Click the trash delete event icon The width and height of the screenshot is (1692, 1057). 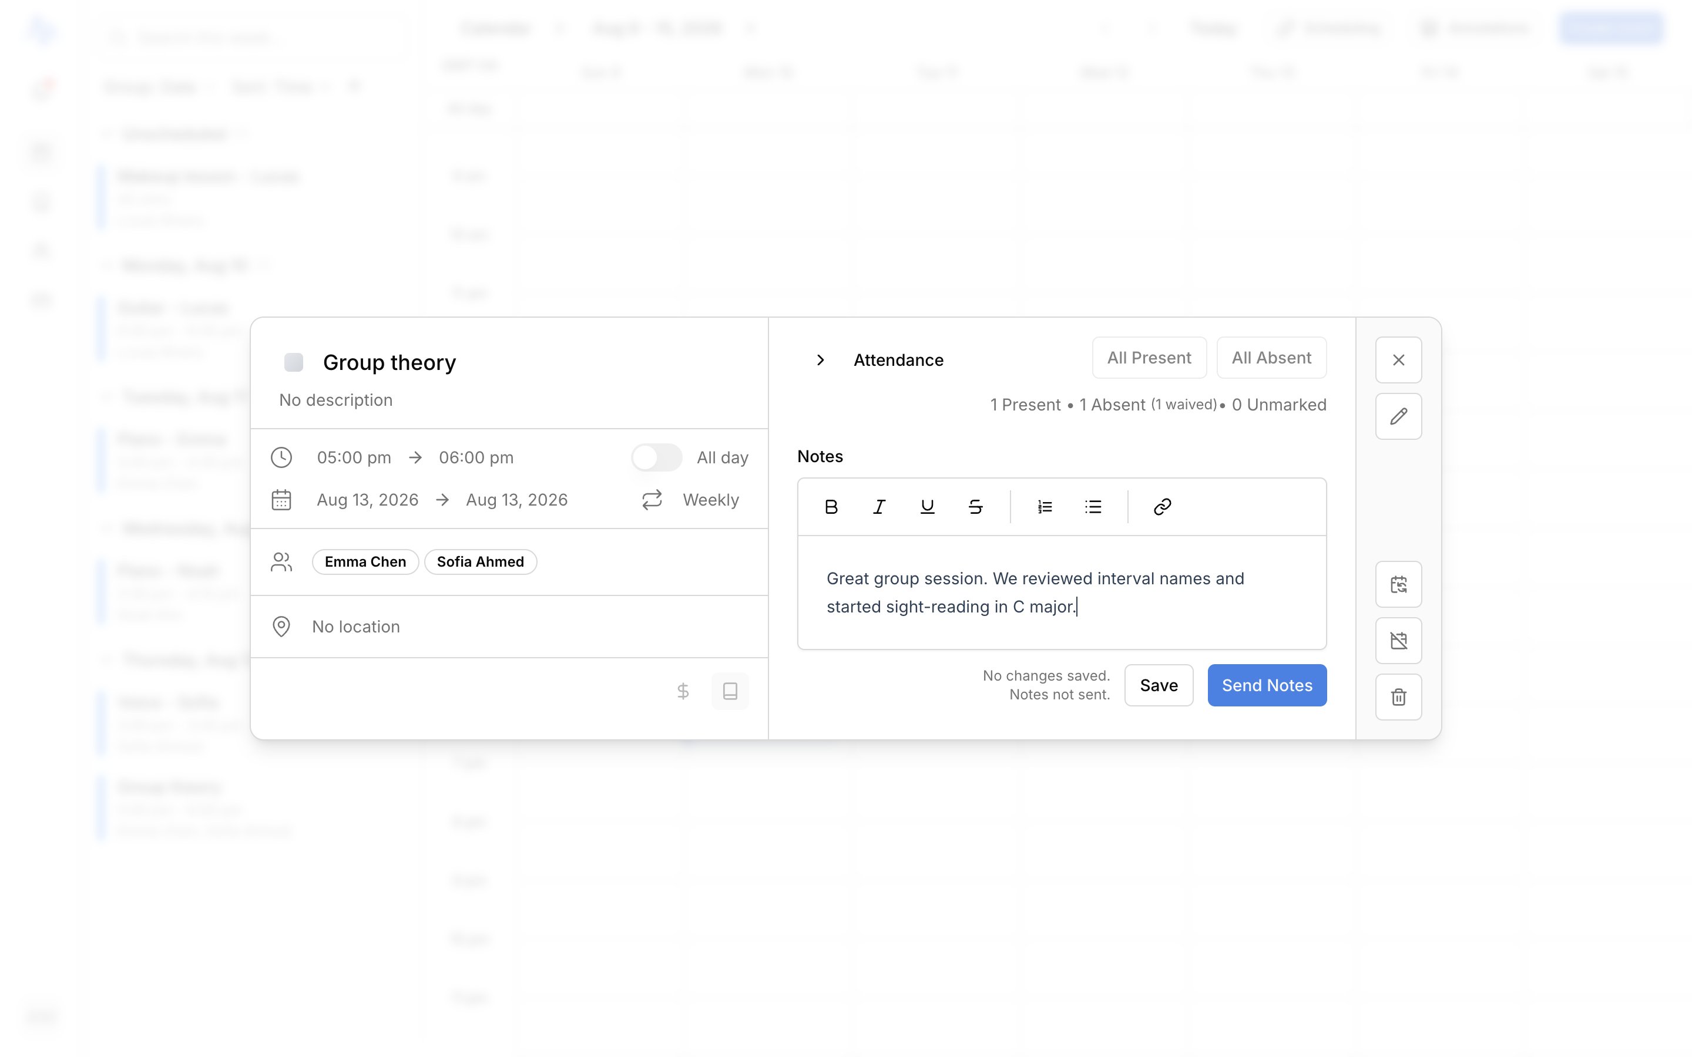point(1398,697)
